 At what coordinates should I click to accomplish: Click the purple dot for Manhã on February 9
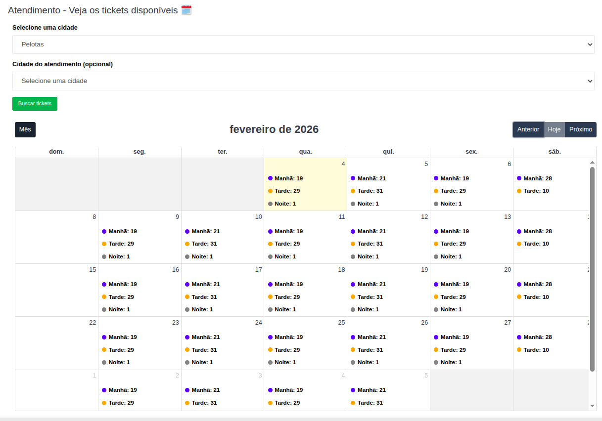[104, 231]
